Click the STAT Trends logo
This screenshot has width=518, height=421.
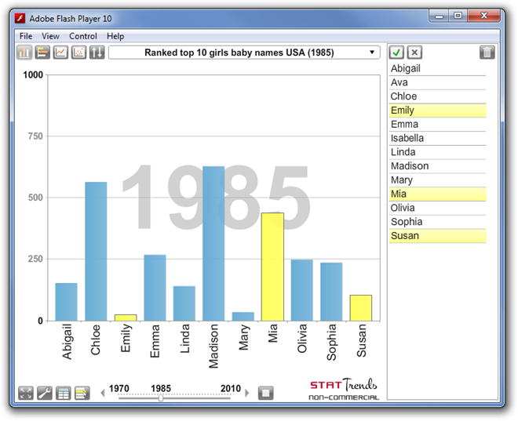coord(344,389)
